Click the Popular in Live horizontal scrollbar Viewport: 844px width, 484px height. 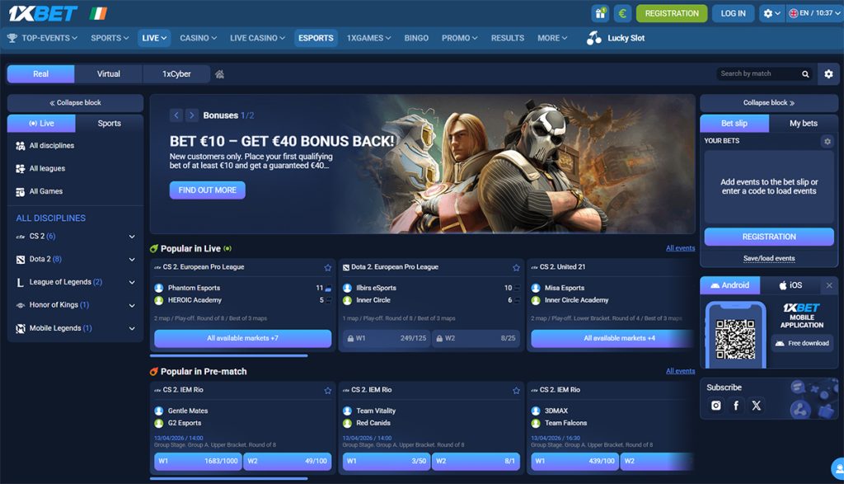(x=229, y=356)
